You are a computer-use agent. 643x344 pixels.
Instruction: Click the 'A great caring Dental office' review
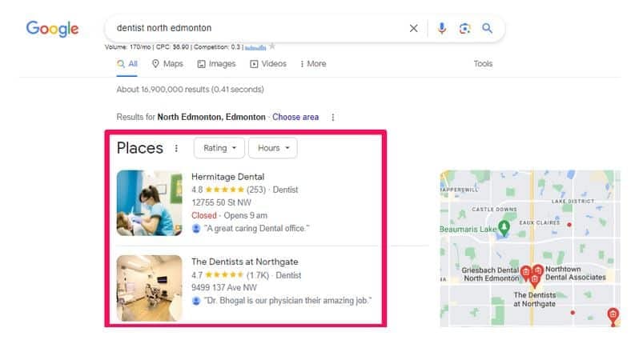coord(257,229)
